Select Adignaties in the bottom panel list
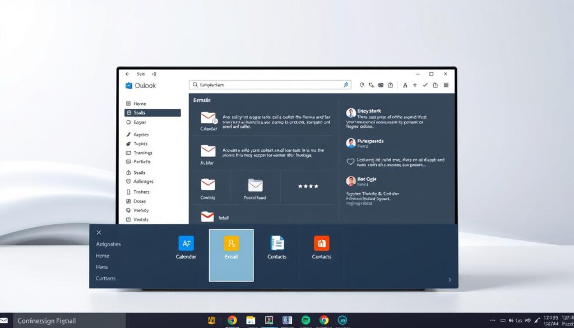Image resolution: width=574 pixels, height=328 pixels. [x=108, y=244]
